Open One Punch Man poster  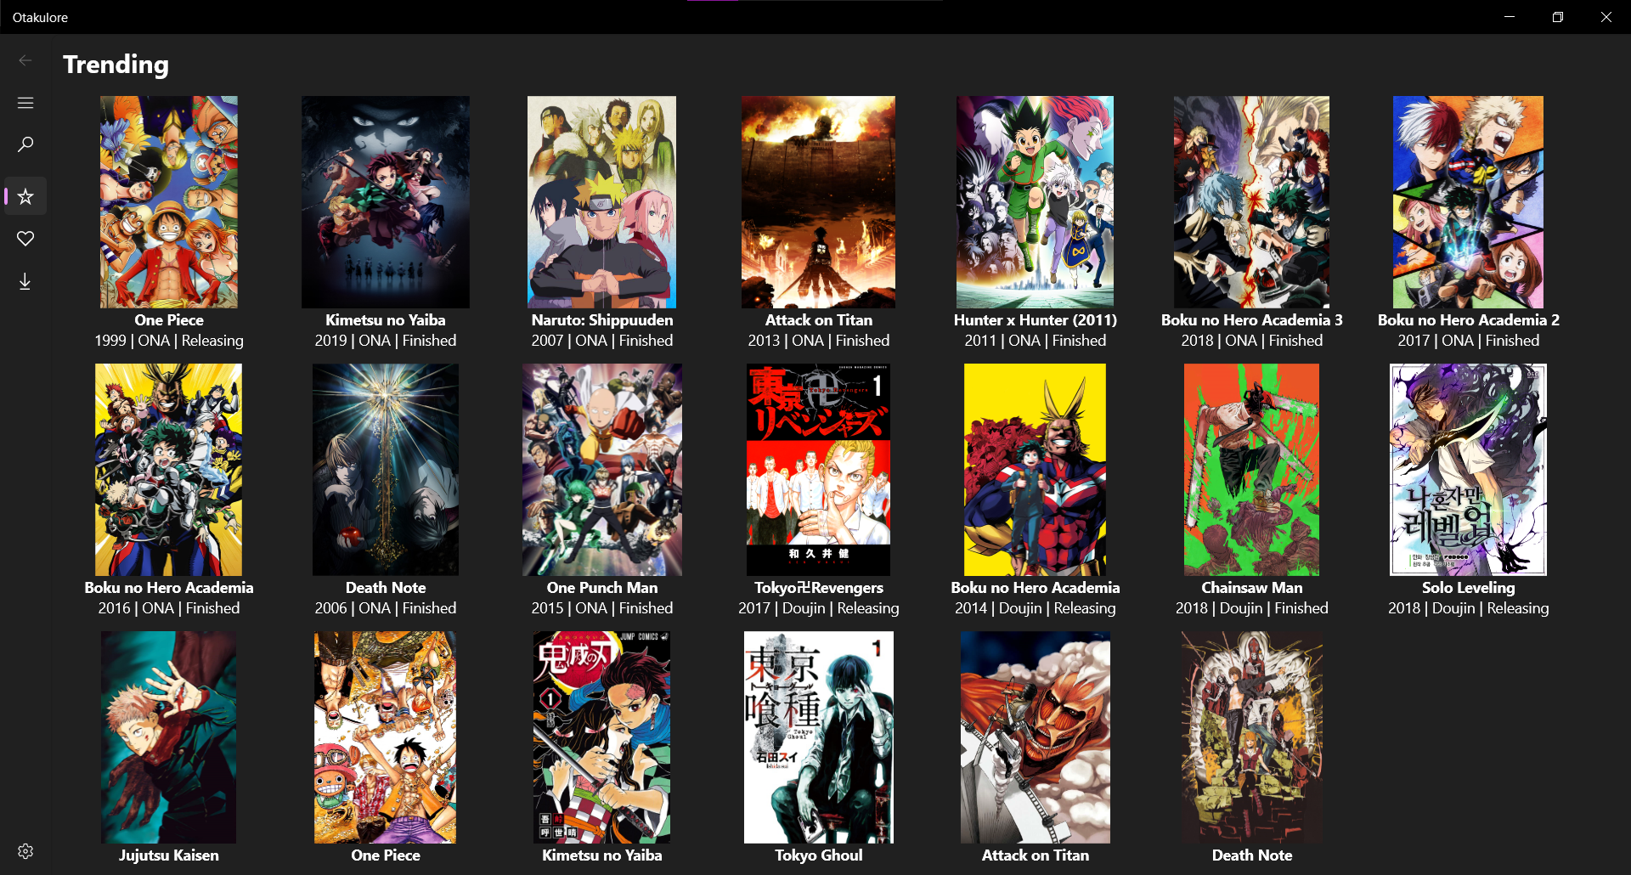[602, 470]
